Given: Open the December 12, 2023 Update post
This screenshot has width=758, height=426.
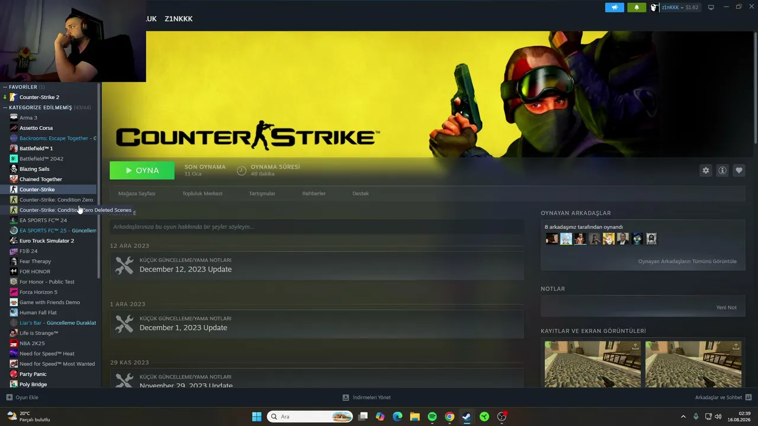Looking at the screenshot, I should (317, 265).
